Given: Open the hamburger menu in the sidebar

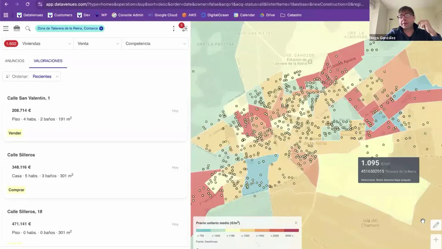Looking at the screenshot, I should (x=6, y=28).
